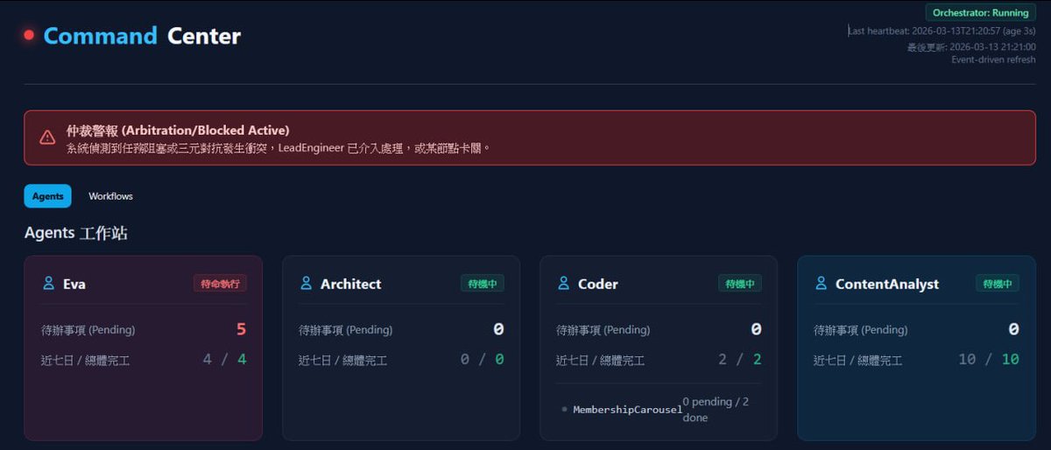Click the user icon on the ContentAnalyst card
Viewport: 1051px width, 450px height.
point(822,284)
